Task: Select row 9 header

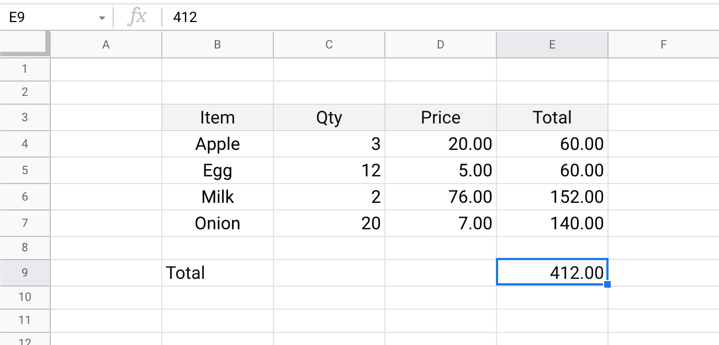Action: (x=25, y=273)
